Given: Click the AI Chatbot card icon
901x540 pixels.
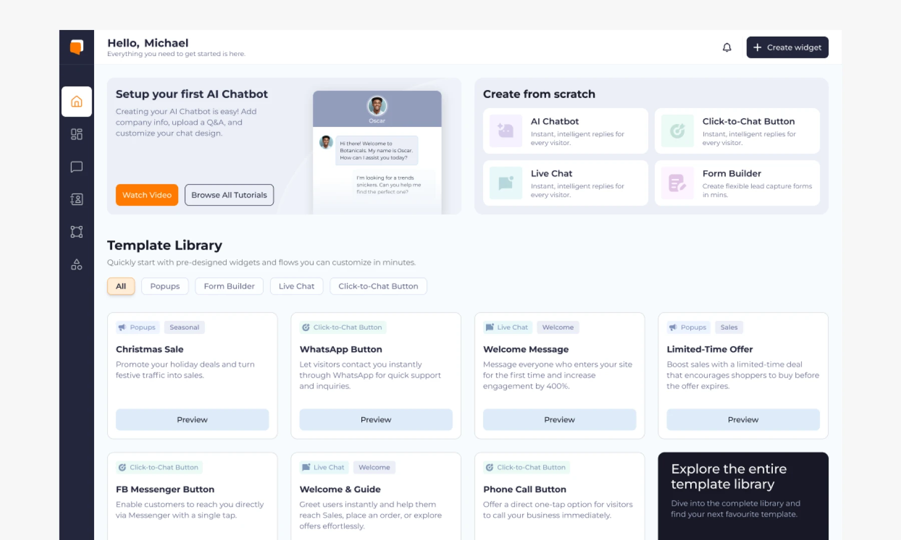Looking at the screenshot, I should pos(506,131).
